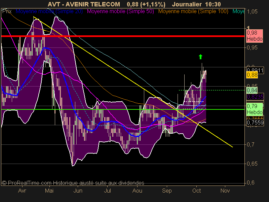Image resolution: width=269 pixels, height=202 pixels.
Task: Click the orange '0,88' current price tag
Action: pyautogui.click(x=252, y=75)
